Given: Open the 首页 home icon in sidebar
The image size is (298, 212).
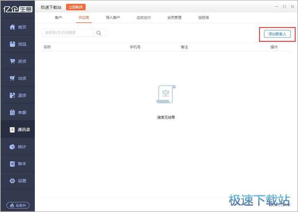Looking at the screenshot, I should point(12,27).
